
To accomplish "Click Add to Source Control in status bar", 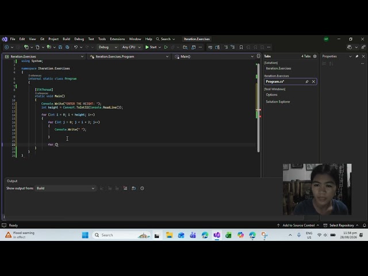I will tap(298, 225).
